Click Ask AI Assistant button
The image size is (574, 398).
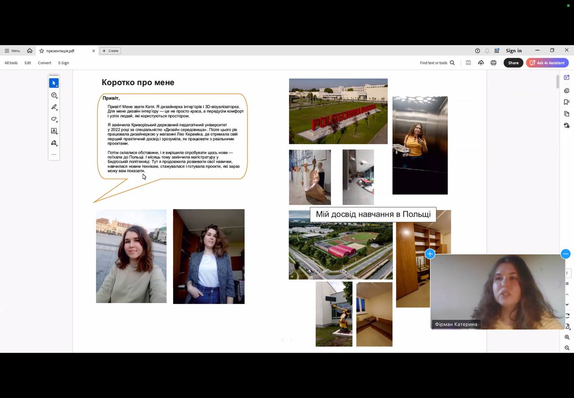pyautogui.click(x=547, y=63)
